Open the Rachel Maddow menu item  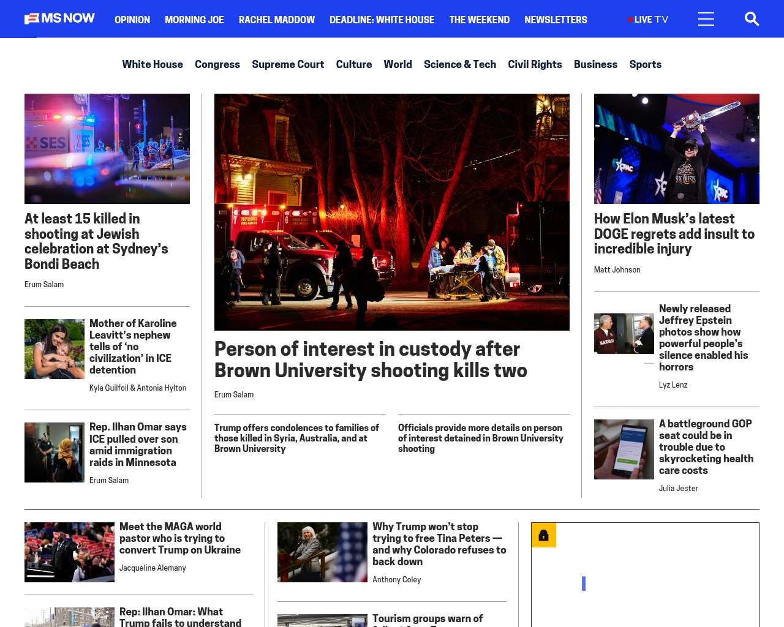coord(276,20)
